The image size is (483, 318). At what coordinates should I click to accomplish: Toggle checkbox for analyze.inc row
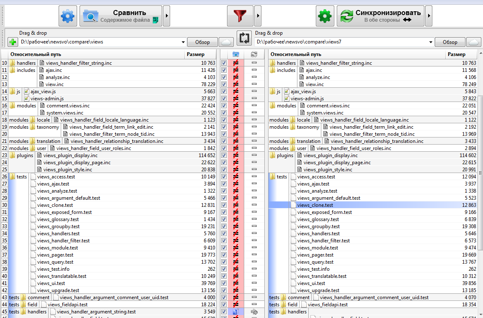pos(224,77)
